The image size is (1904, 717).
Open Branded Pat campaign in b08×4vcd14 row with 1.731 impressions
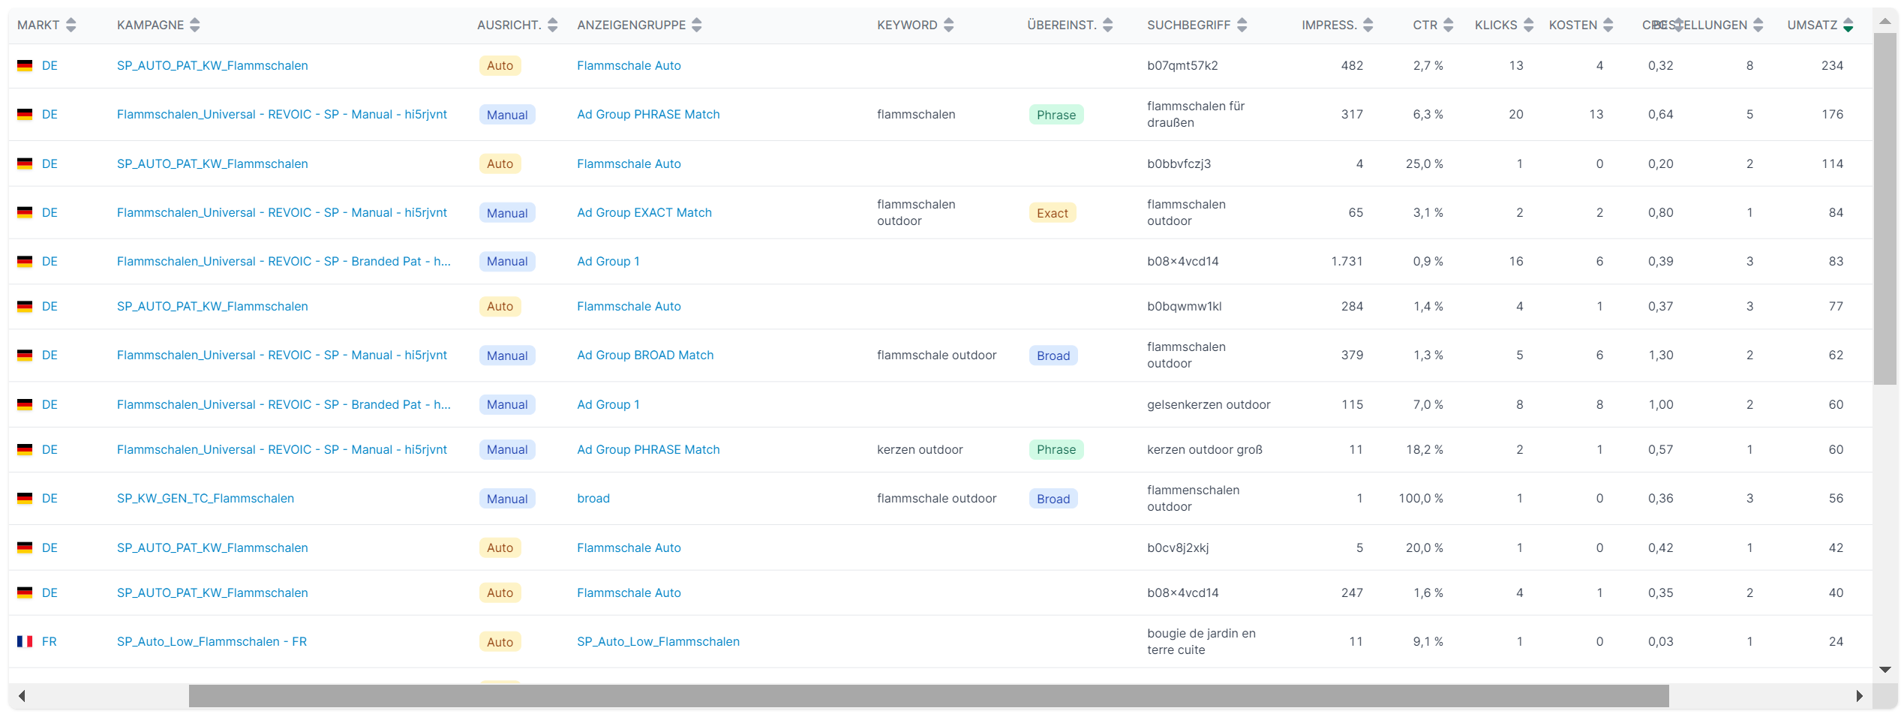tap(284, 261)
